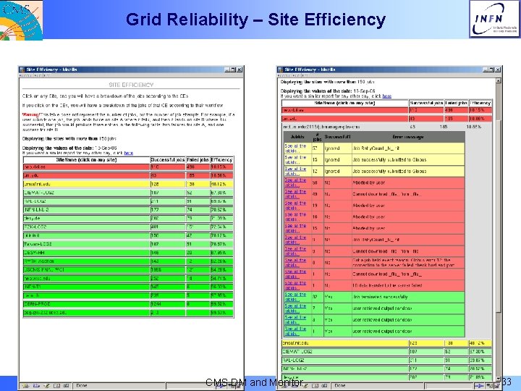The width and height of the screenshot is (521, 391).
Task: Click 'Efficiency' column header in left window
Action: coord(221,160)
